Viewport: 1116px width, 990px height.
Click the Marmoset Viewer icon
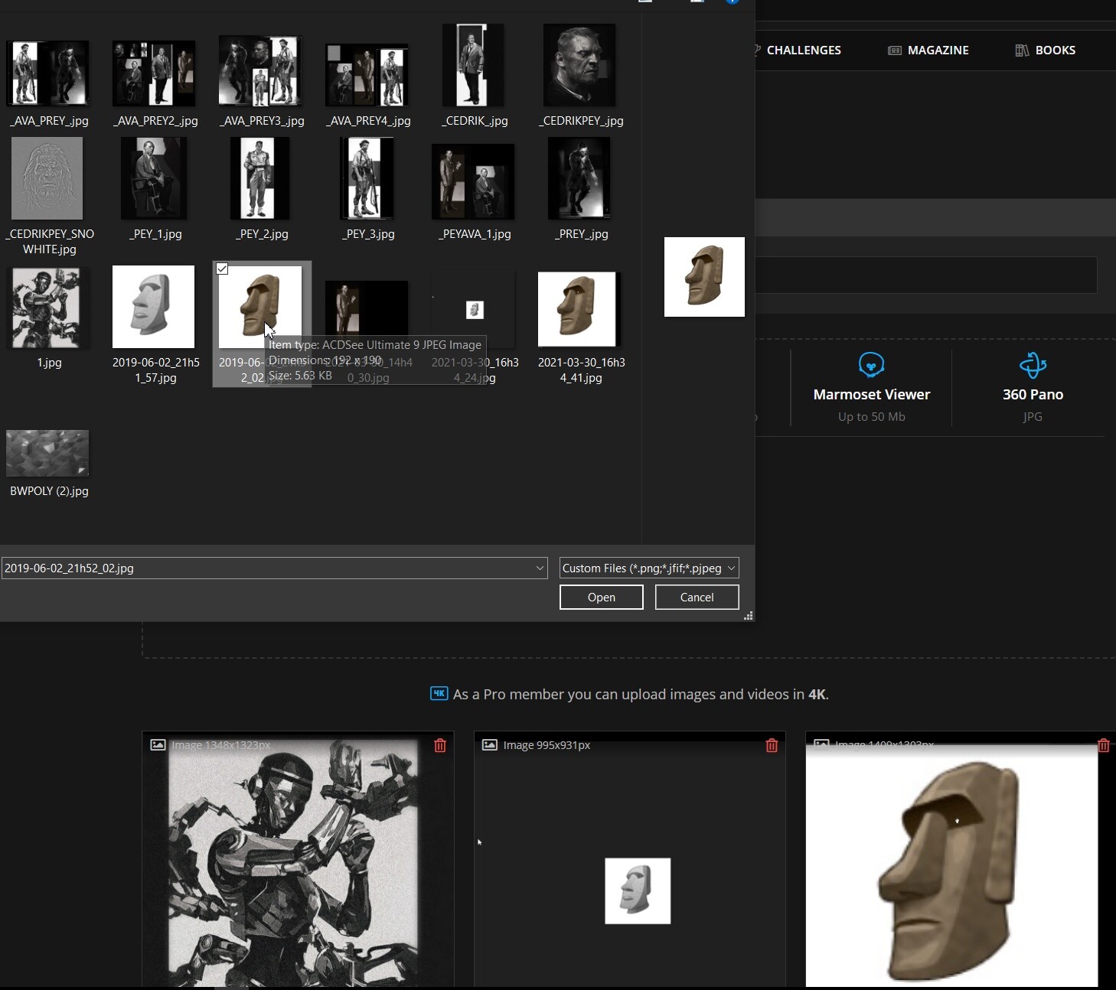[872, 365]
